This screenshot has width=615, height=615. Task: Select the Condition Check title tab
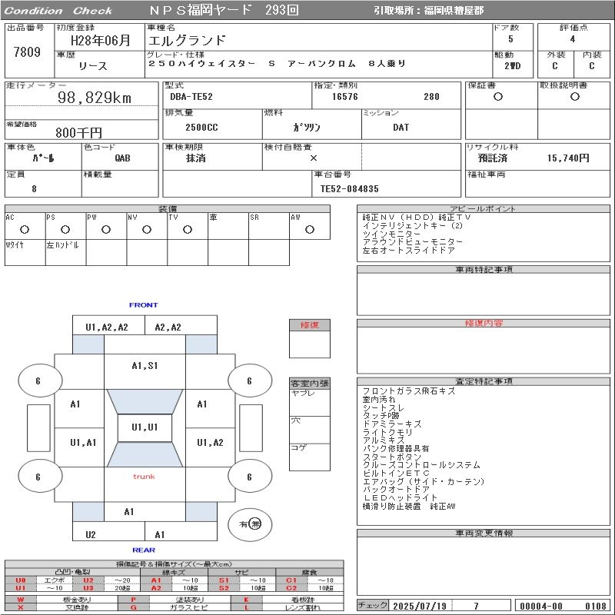coord(58,11)
